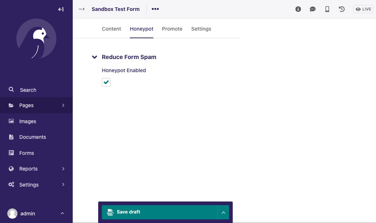Click the Images picture icon
This screenshot has width=376, height=223.
tap(11, 121)
